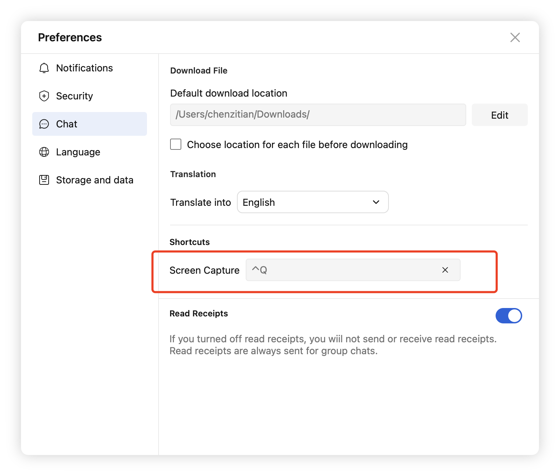Image resolution: width=560 pixels, height=476 pixels.
Task: Turn off the Read Receipts toggle
Action: click(509, 316)
